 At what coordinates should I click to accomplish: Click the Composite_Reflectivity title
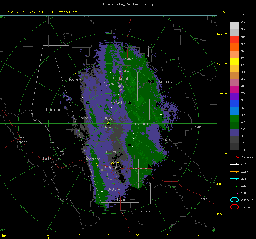tap(128, 4)
